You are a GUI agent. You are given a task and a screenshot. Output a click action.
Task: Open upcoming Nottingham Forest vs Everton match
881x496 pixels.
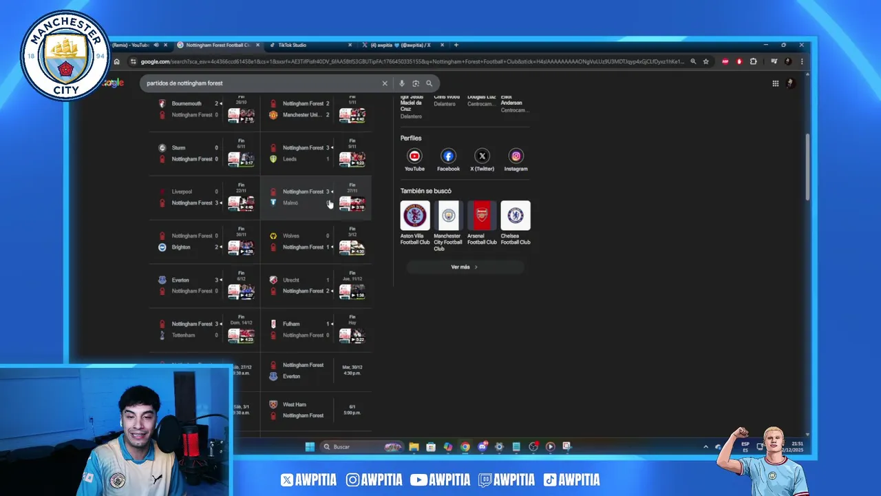[x=317, y=371]
